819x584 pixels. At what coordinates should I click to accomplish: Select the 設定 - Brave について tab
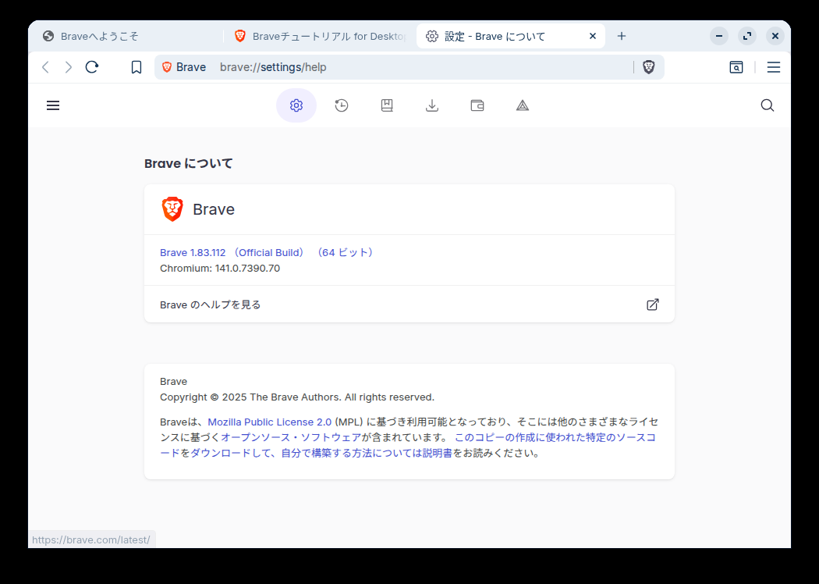point(511,36)
